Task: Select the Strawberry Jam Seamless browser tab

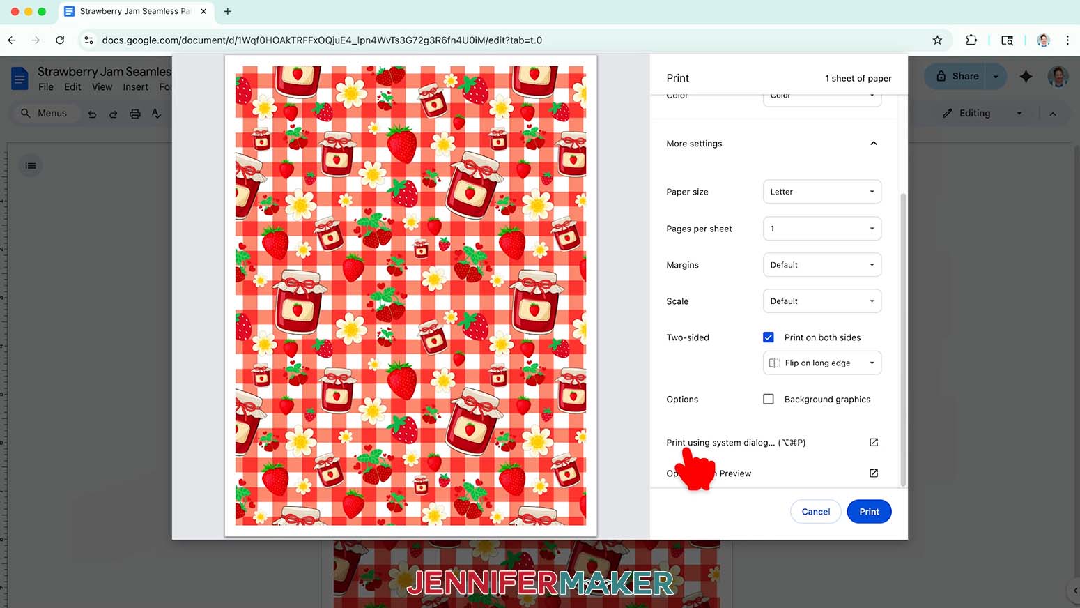Action: (134, 11)
